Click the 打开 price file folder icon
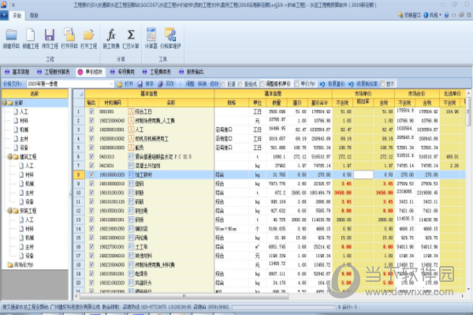Screen dimensions: 473x315 click(x=120, y=84)
